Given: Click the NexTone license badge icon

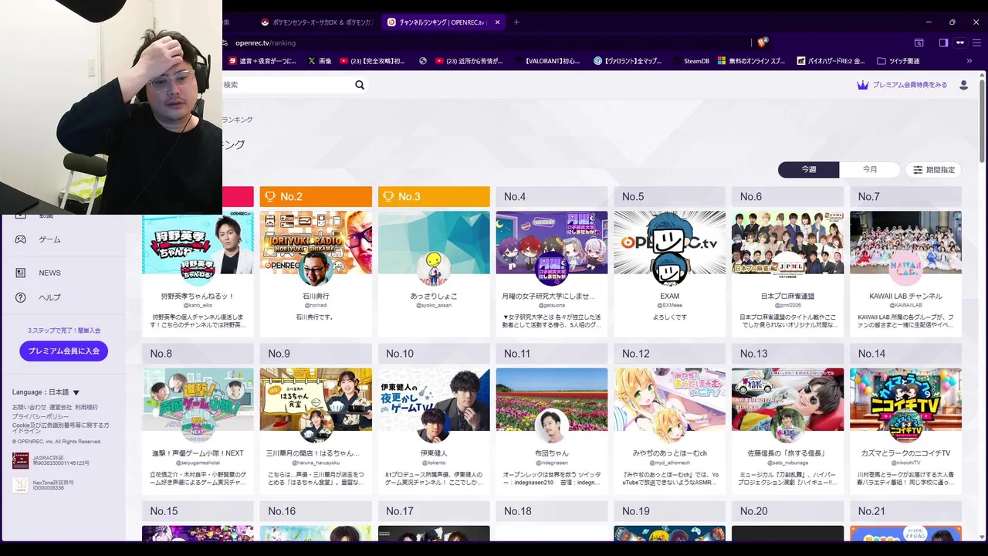Looking at the screenshot, I should tap(20, 485).
